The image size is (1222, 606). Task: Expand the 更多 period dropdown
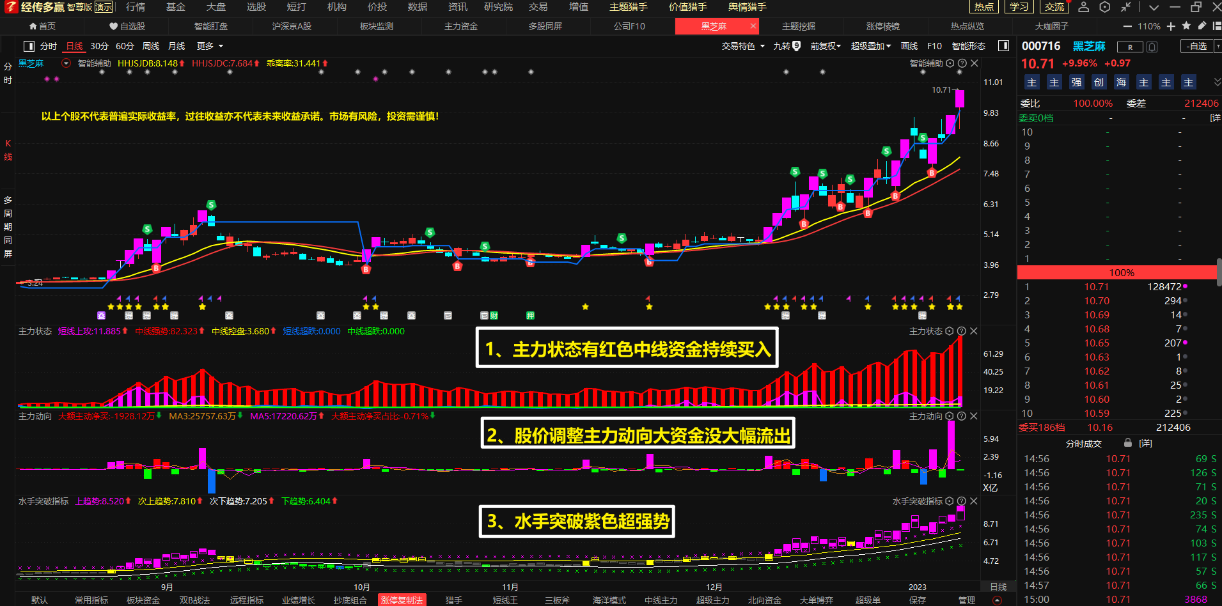pos(210,46)
